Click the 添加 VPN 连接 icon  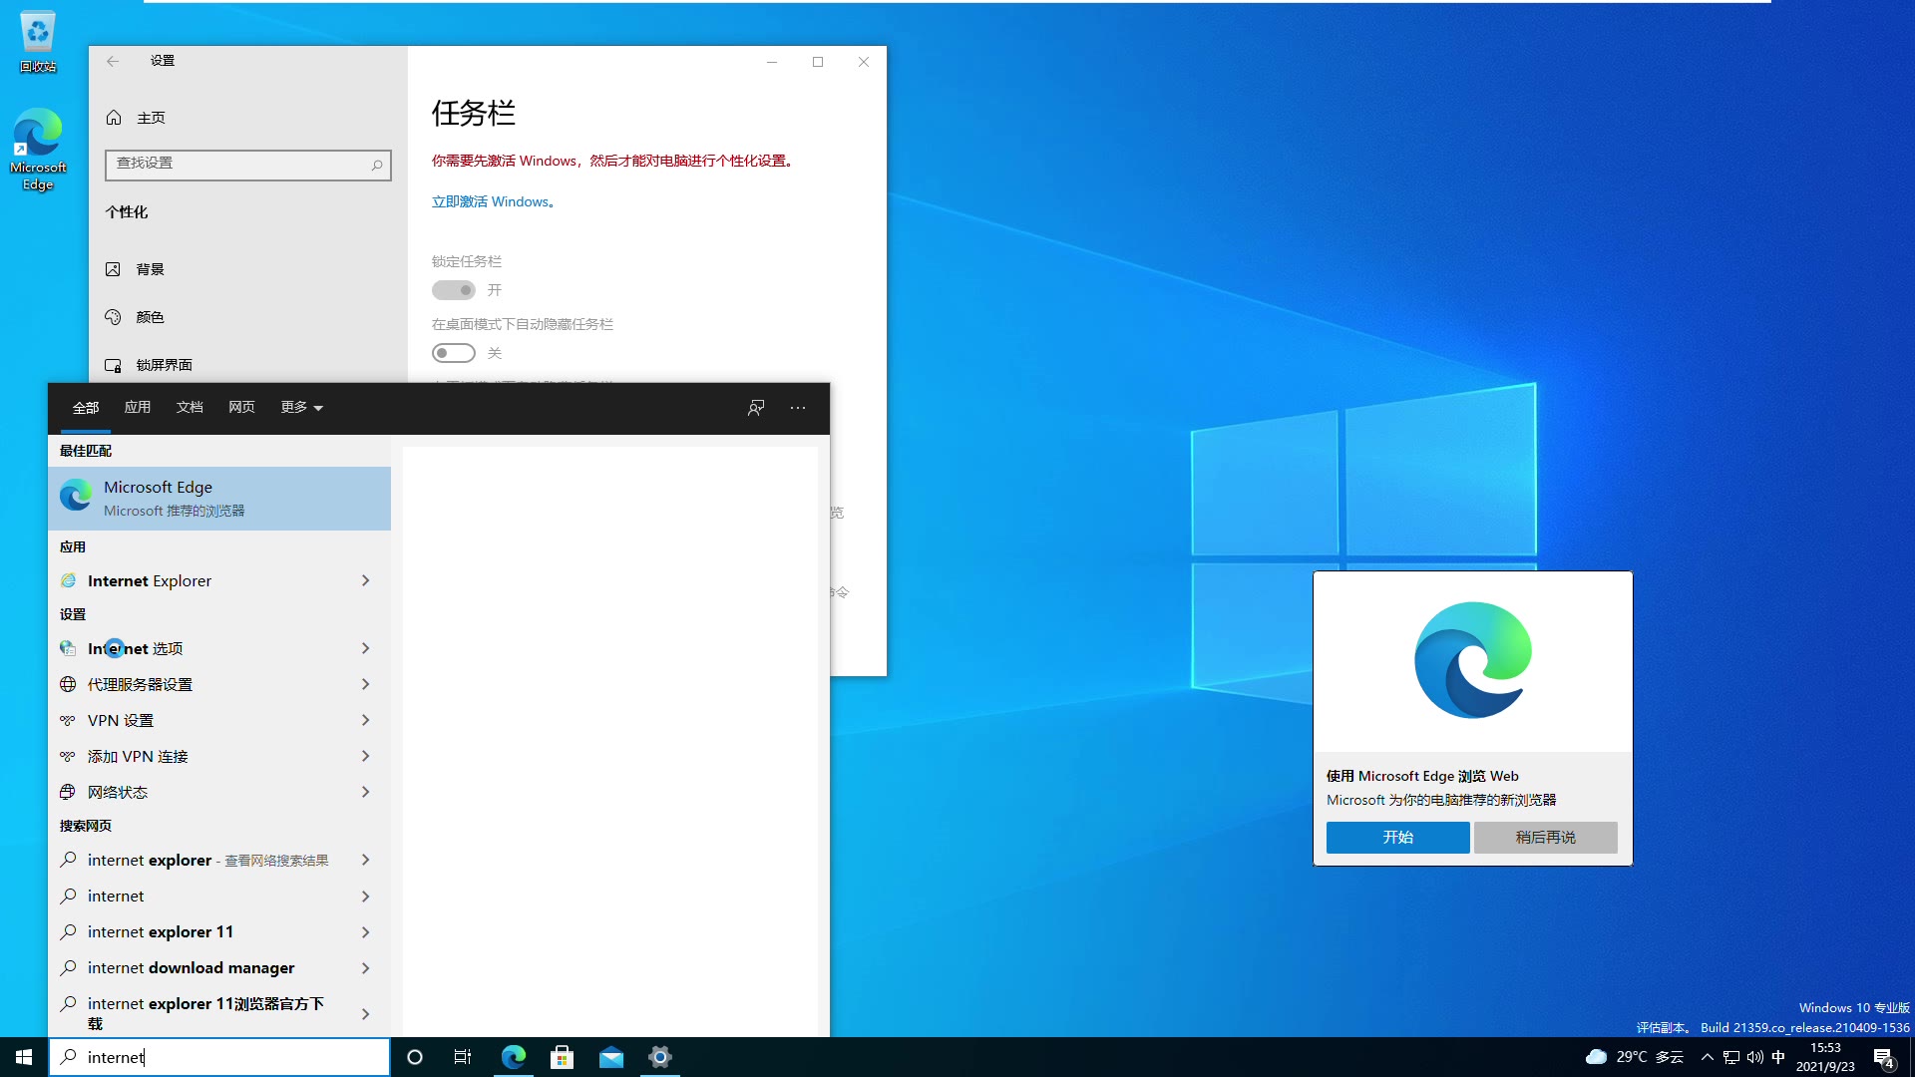(x=68, y=756)
